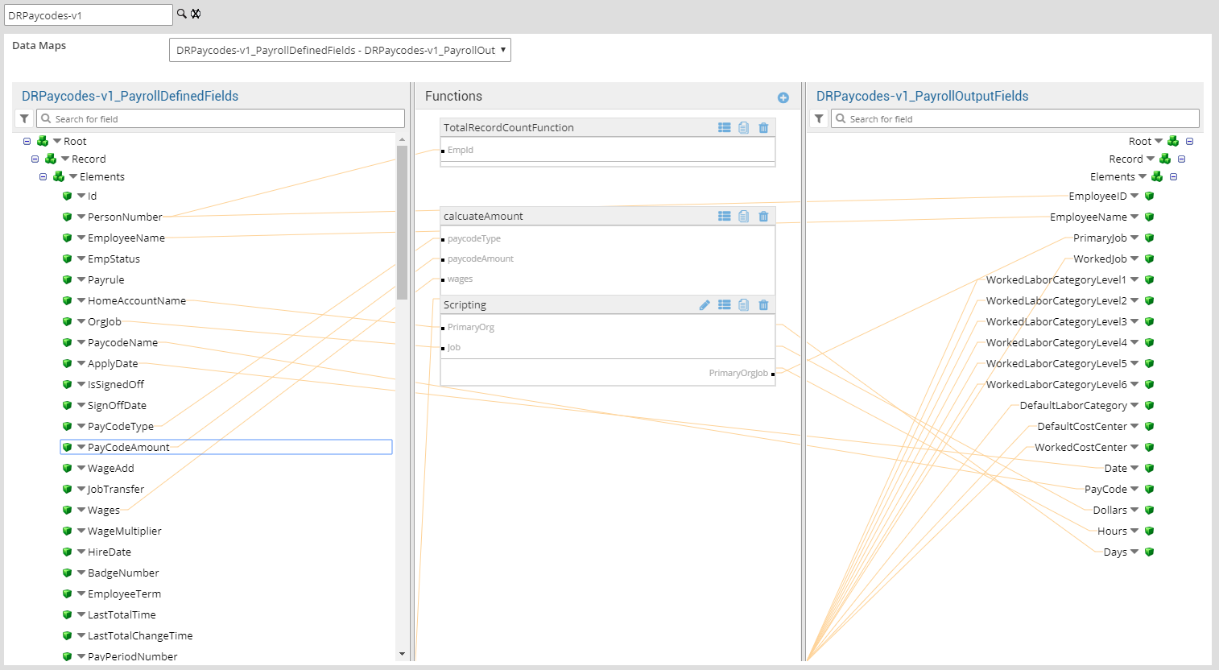Screen dimensions: 1219x670
Task: Open the list view of calcuateAmount function
Action: click(x=724, y=216)
